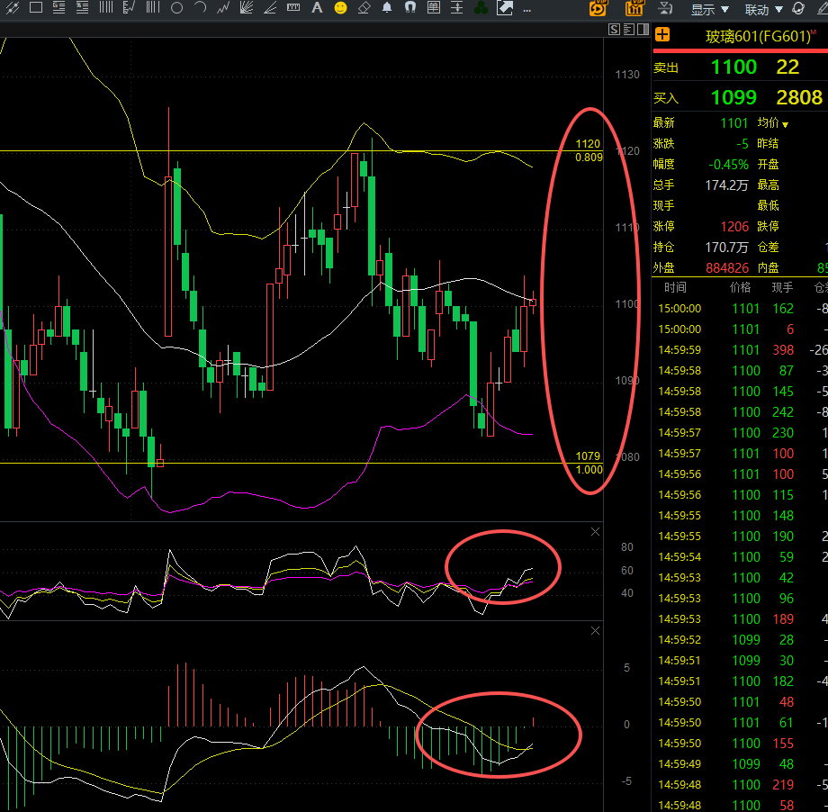Select the 14:59:54 tick row
The image size is (828, 812).
pyautogui.click(x=741, y=557)
